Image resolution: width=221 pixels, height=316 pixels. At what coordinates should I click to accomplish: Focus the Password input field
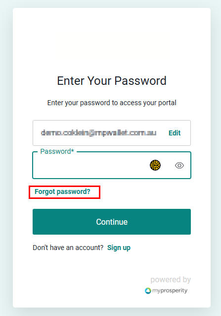[112, 165]
